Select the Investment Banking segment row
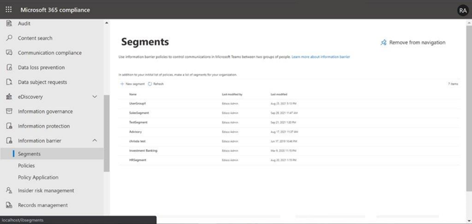472x224 pixels. pyautogui.click(x=289, y=150)
